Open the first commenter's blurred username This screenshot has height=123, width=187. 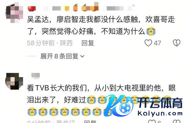pyautogui.click(x=82, y=8)
